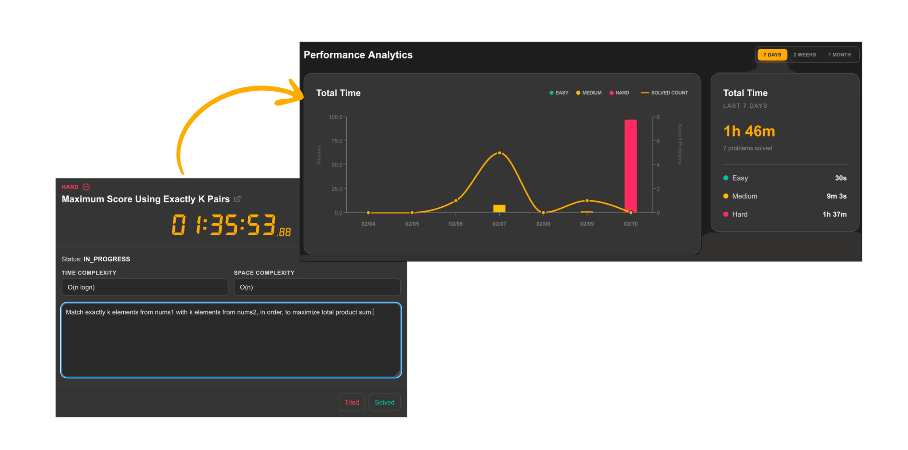Toggle the HARD legend item in chart

(619, 93)
